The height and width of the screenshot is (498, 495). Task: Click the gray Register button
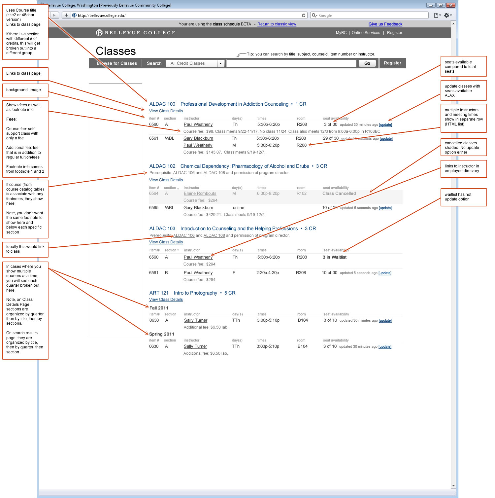393,63
